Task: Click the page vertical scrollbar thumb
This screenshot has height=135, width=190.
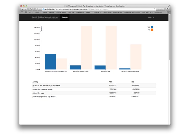Action: (169, 37)
